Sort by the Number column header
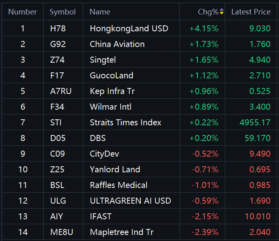 (22, 12)
